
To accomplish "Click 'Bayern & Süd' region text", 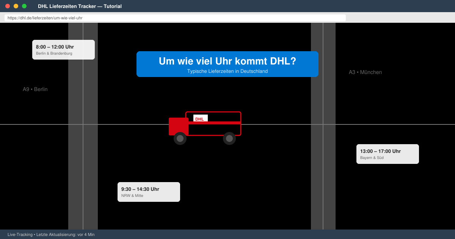I will 372,158.
